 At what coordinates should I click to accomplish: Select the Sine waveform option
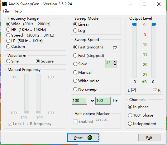[x=12, y=61]
